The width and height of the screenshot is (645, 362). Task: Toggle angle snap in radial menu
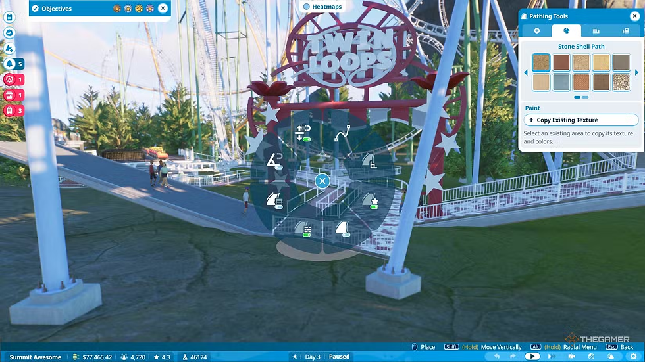tap(275, 161)
